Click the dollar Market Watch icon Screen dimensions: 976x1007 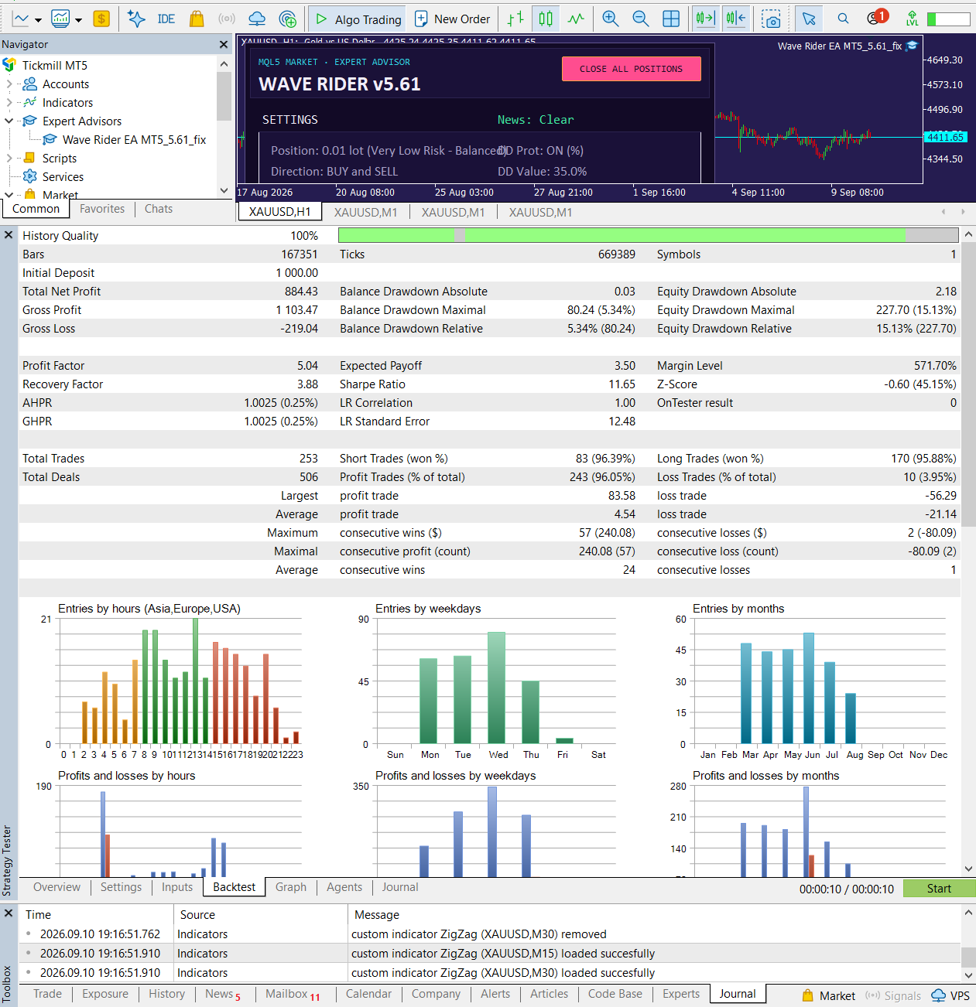(x=101, y=19)
